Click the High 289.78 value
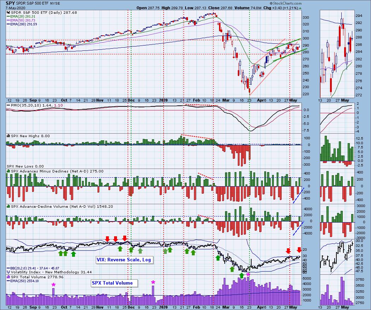This screenshot has height=310, width=371. click(x=172, y=8)
